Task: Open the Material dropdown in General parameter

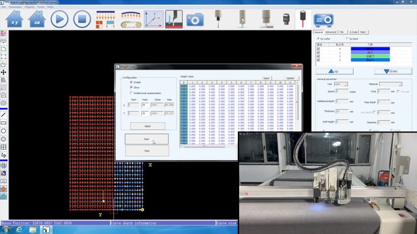Action: pyautogui.click(x=390, y=84)
